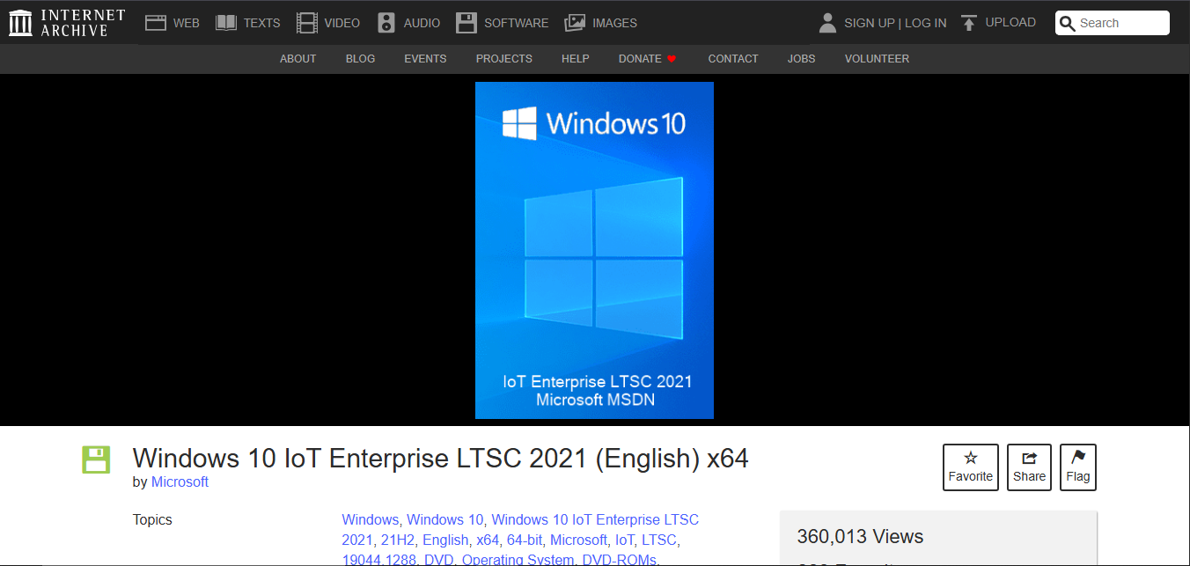The width and height of the screenshot is (1190, 566).
Task: Open the Internet Archive home logo
Action: [x=67, y=23]
